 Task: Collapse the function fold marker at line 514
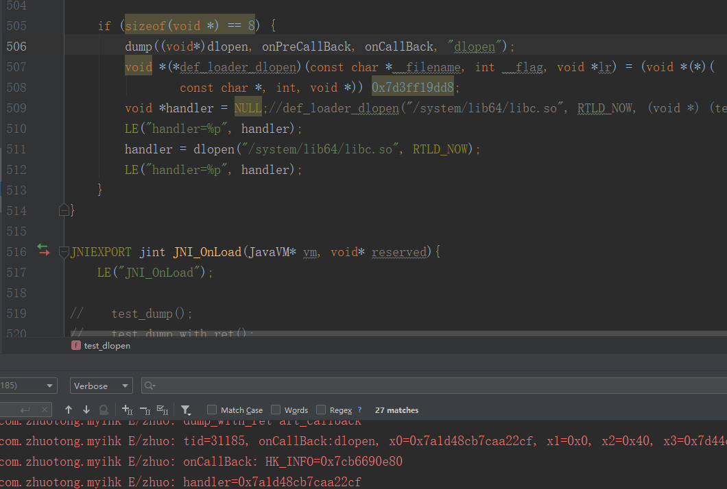(64, 211)
